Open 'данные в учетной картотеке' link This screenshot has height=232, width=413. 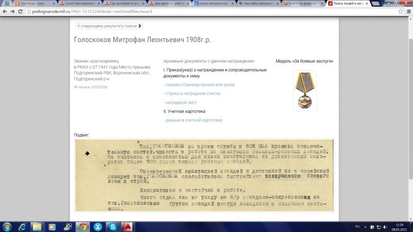pos(193,120)
